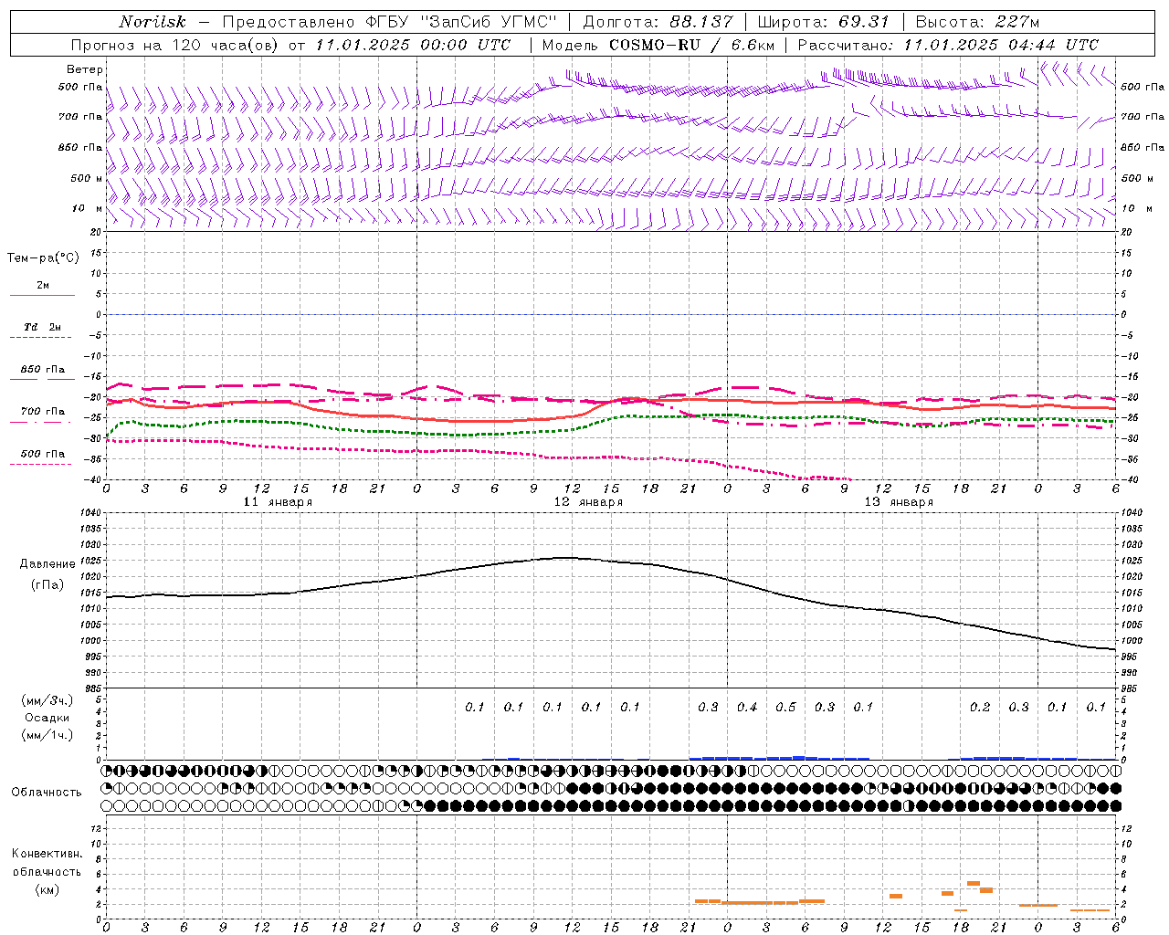Click the 13 января date label

[x=899, y=502]
